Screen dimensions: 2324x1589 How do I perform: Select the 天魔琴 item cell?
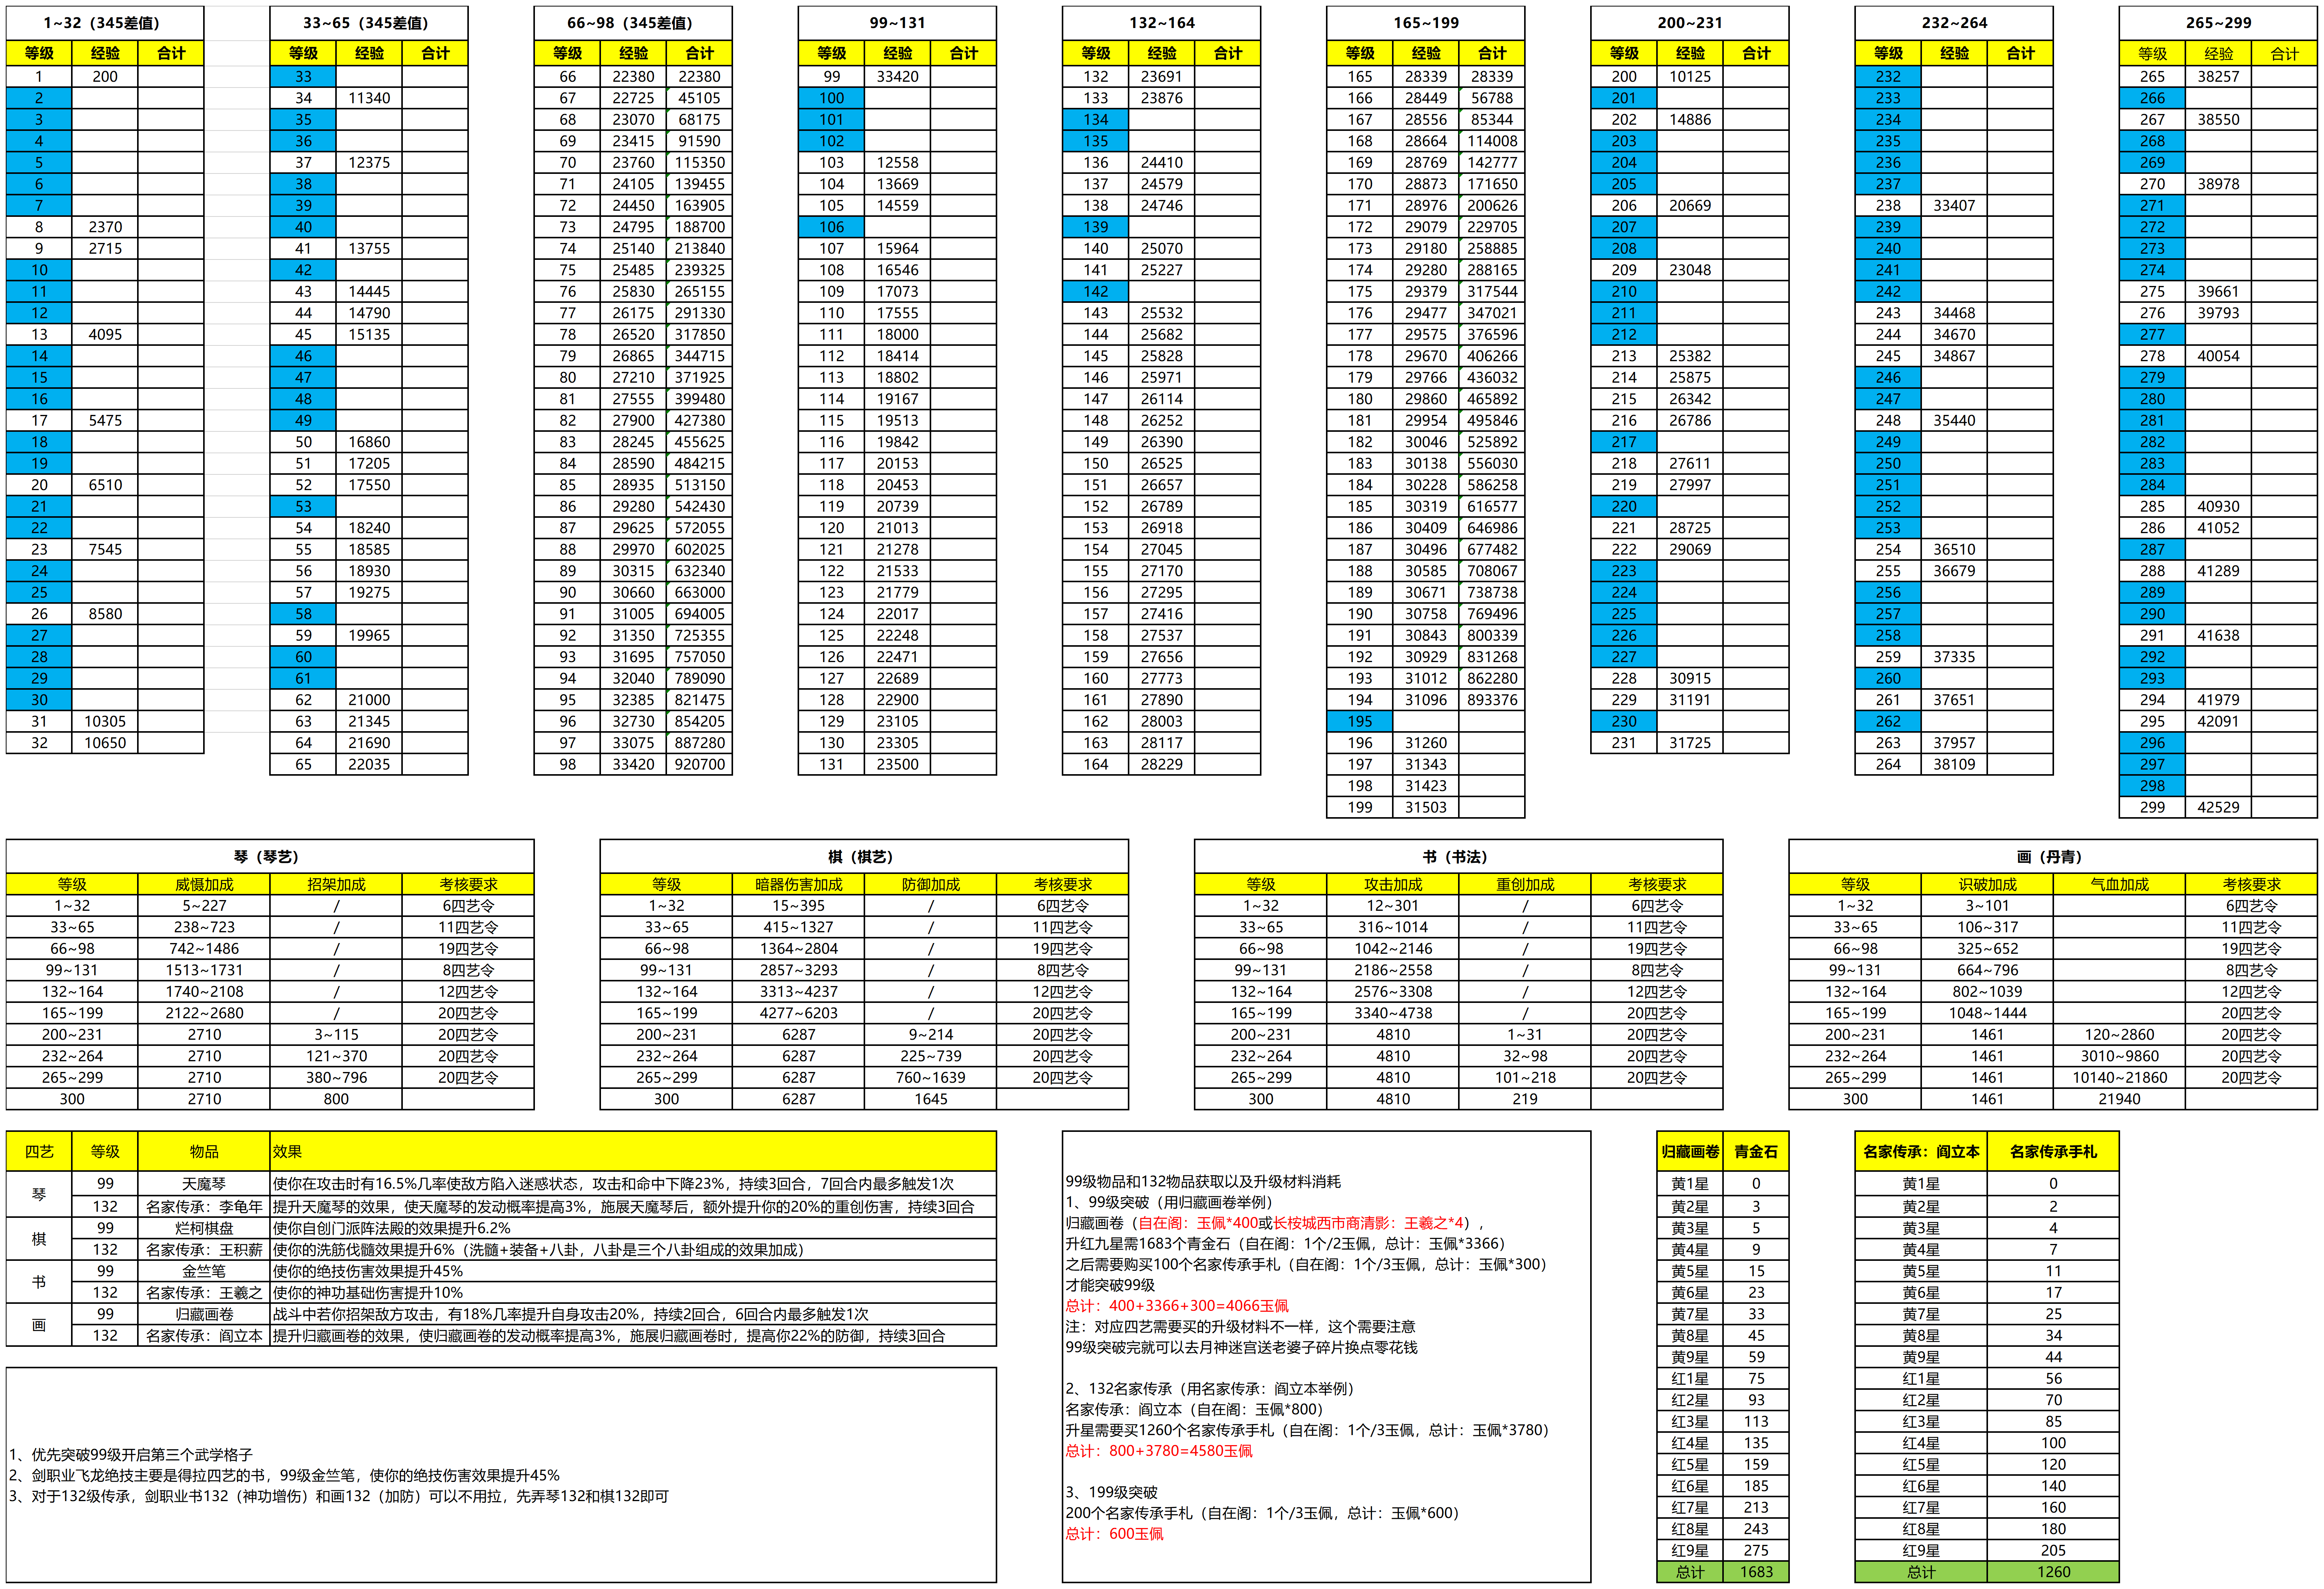click(x=204, y=1183)
